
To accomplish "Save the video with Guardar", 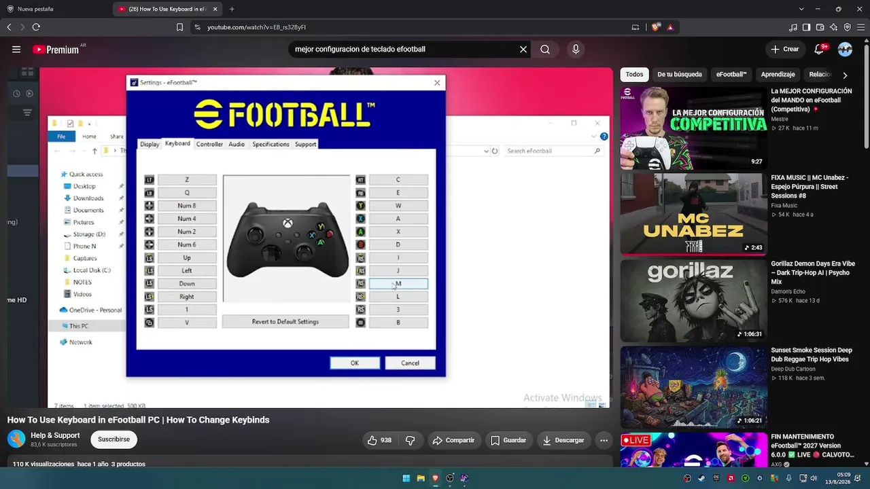I will (x=508, y=440).
